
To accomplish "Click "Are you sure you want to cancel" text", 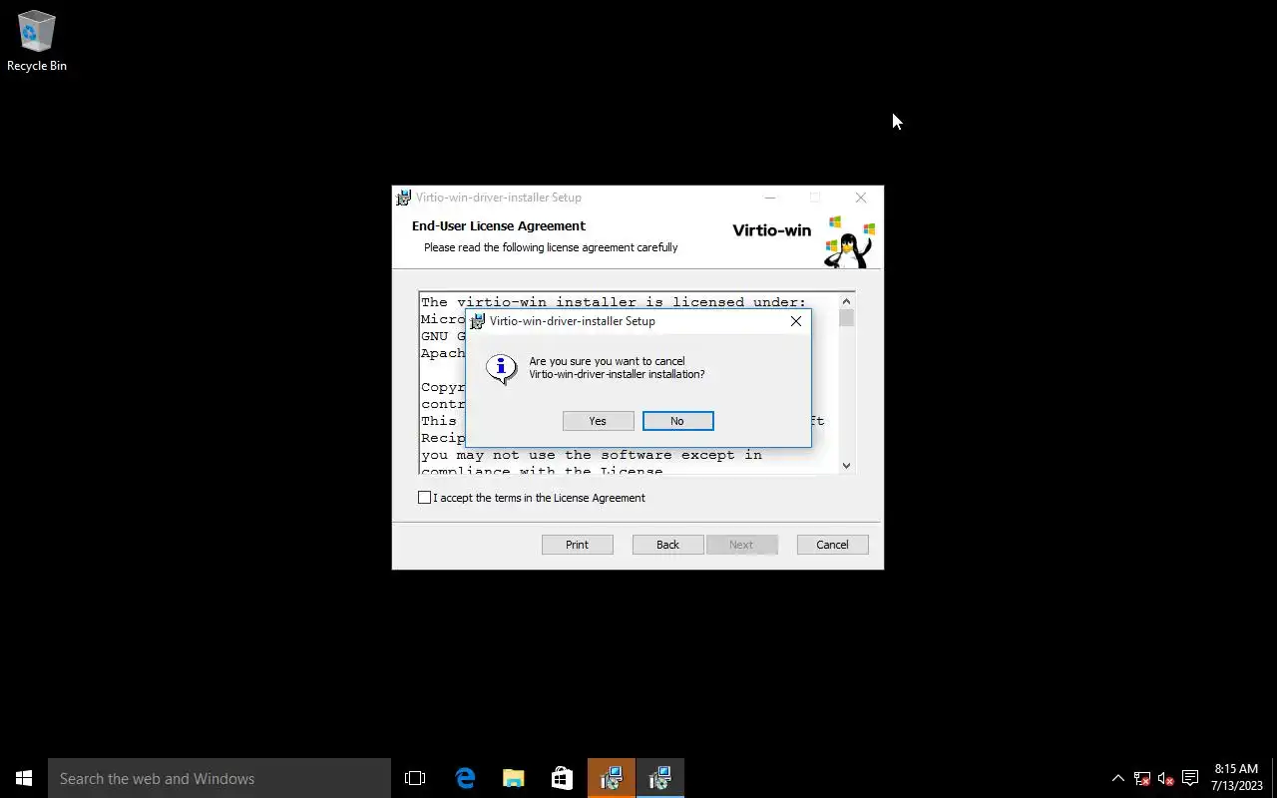I will 607,361.
